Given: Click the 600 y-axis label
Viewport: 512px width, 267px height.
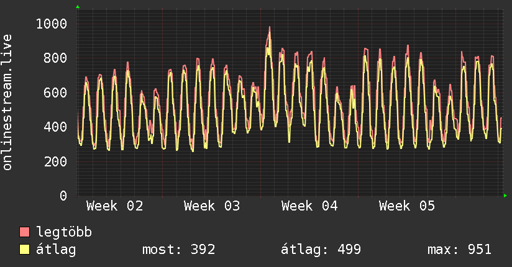Looking at the screenshot, I should click(x=55, y=93).
